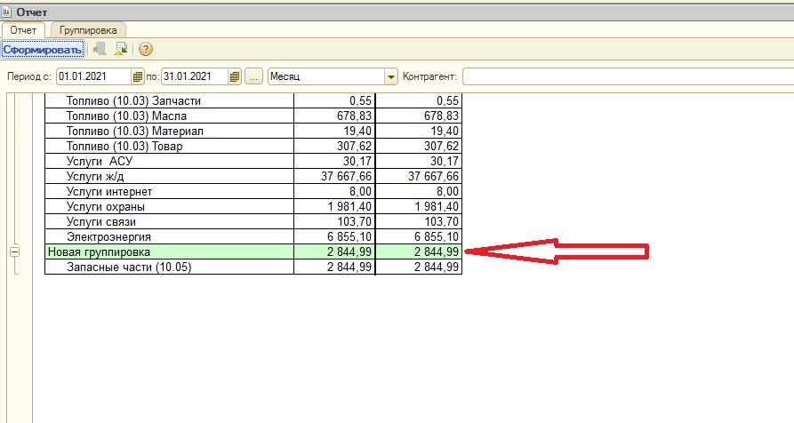The width and height of the screenshot is (794, 423).
Task: Collapse the Новая группировка group
Action: 14,253
